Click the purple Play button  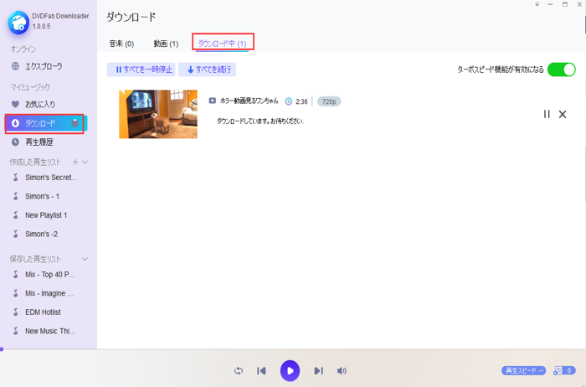[x=290, y=370]
